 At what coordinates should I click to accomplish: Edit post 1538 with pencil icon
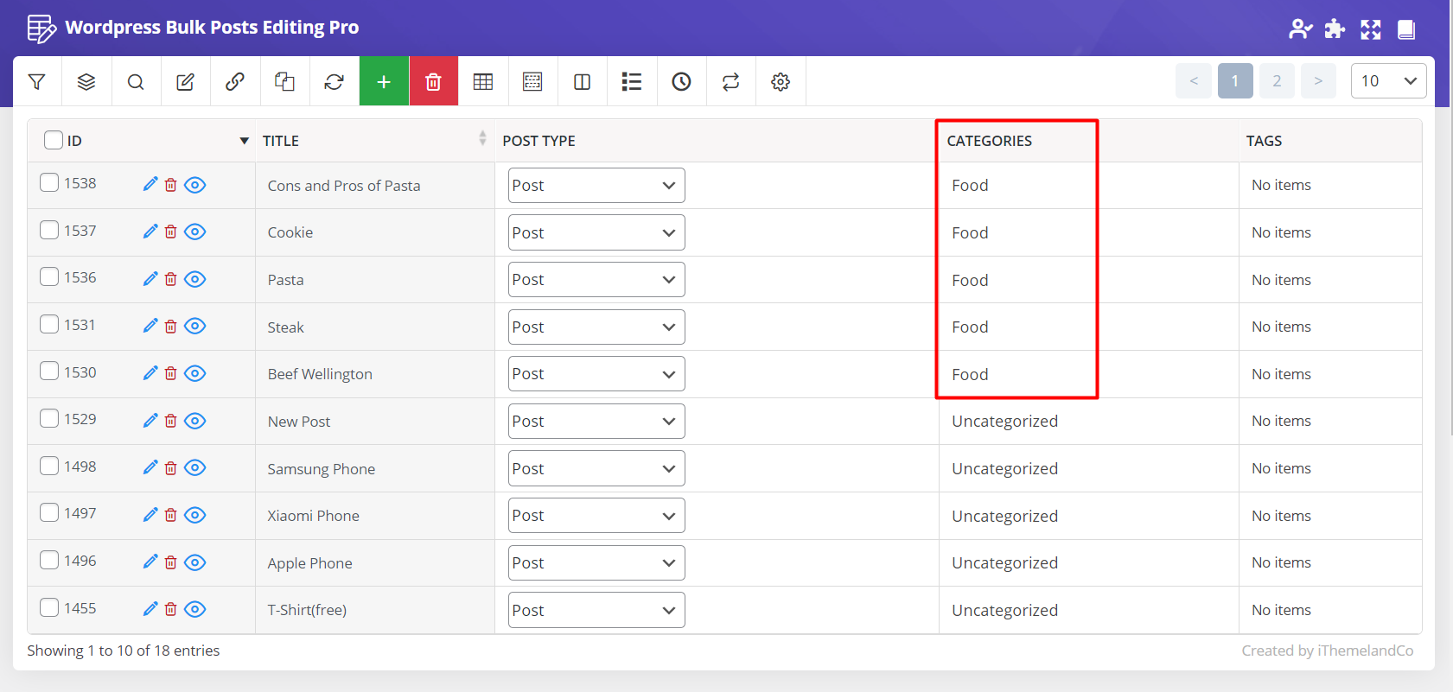coord(150,184)
